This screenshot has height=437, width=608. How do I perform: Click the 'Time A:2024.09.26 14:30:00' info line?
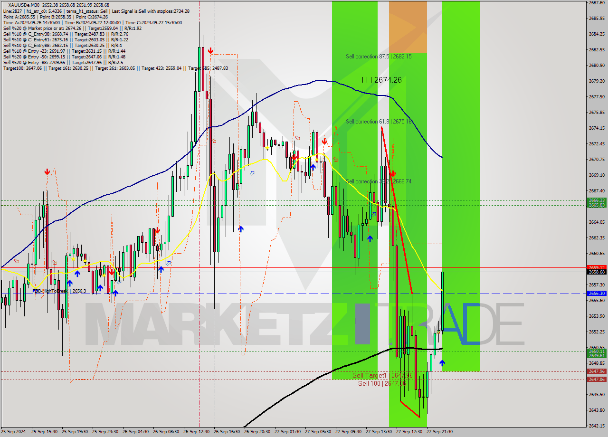coord(92,23)
